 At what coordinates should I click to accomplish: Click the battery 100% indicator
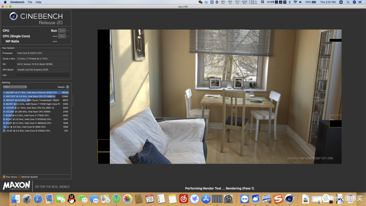tap(311, 2)
